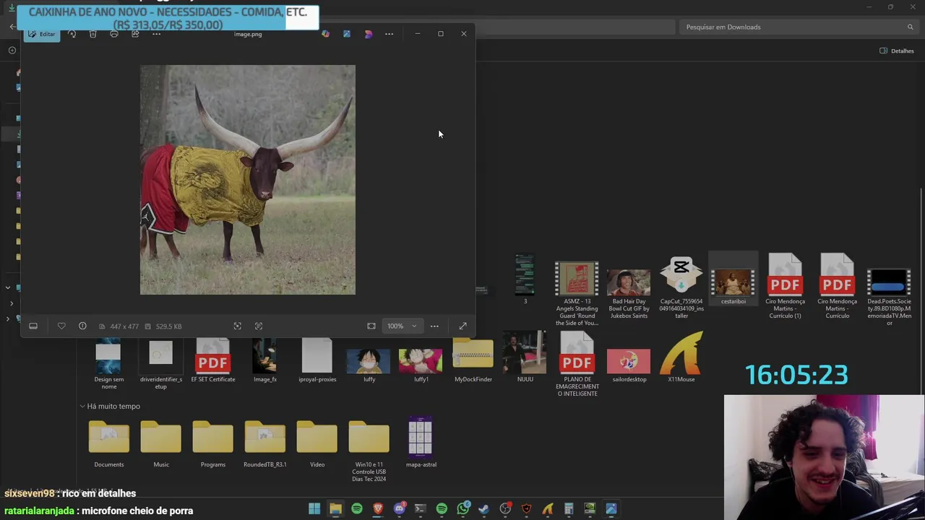Select the PLANO DE EMAGRECIMENTO INTELIGENTE PDF

coord(577,365)
